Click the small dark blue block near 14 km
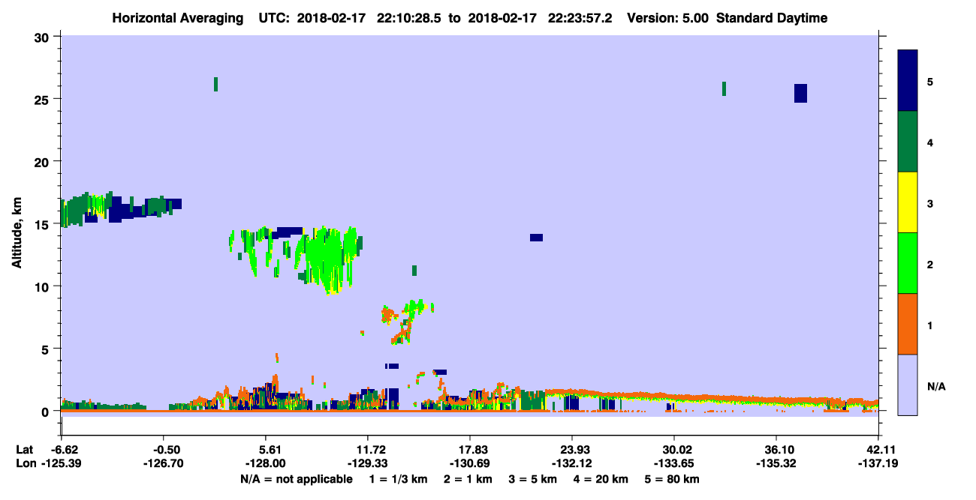 pos(536,238)
